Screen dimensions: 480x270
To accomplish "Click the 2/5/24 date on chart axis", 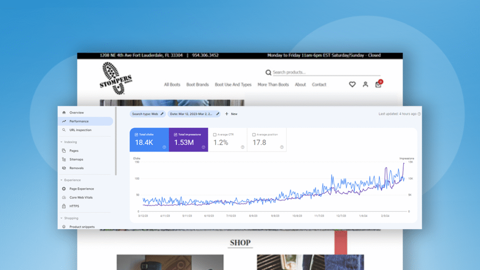I will click(385, 216).
